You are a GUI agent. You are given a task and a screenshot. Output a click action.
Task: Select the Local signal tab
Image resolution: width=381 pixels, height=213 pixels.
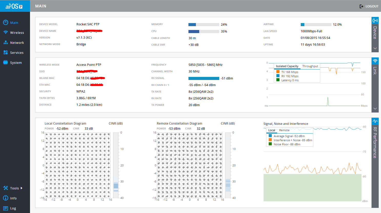(272, 130)
